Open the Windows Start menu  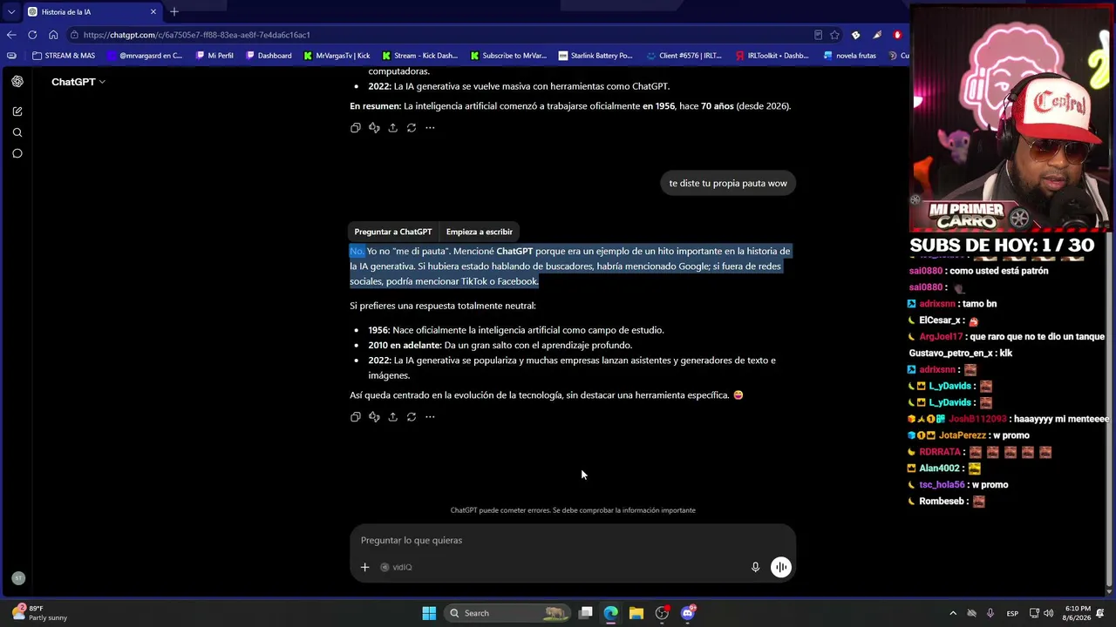429,613
